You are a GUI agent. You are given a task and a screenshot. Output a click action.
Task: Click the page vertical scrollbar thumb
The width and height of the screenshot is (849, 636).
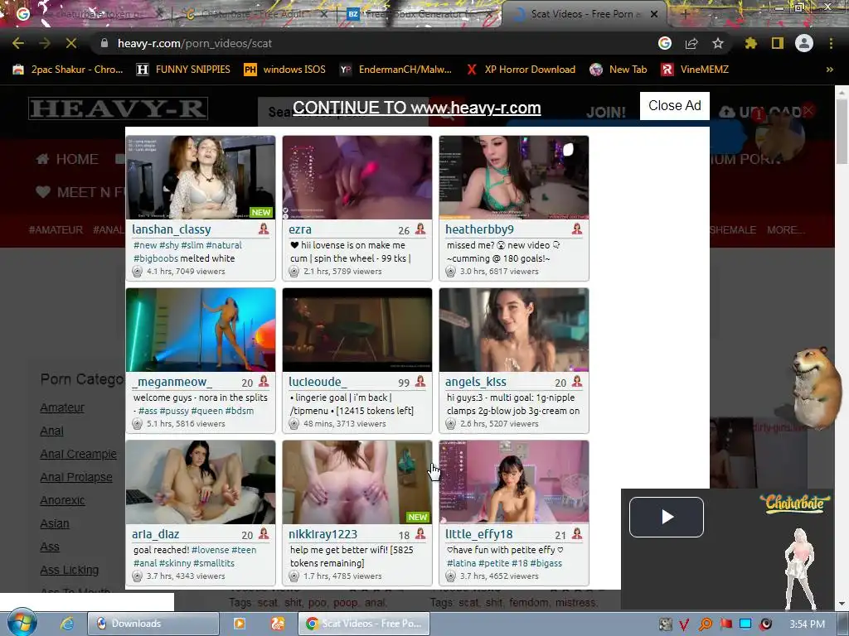(842, 132)
